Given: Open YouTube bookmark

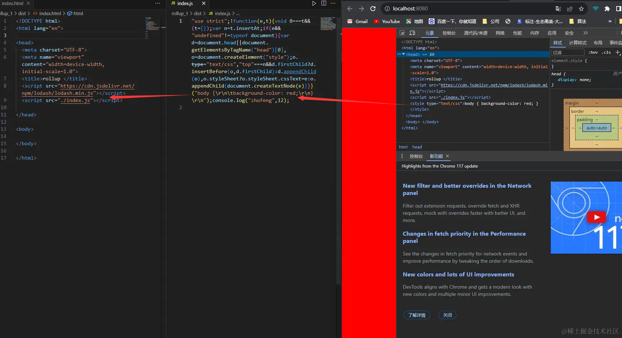Looking at the screenshot, I should [387, 21].
